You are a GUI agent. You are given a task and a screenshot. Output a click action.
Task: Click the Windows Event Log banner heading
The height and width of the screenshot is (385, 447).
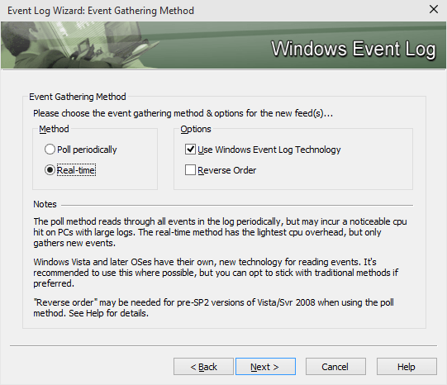(354, 49)
